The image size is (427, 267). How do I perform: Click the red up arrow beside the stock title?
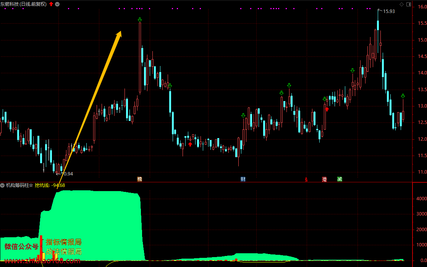pyautogui.click(x=51, y=4)
